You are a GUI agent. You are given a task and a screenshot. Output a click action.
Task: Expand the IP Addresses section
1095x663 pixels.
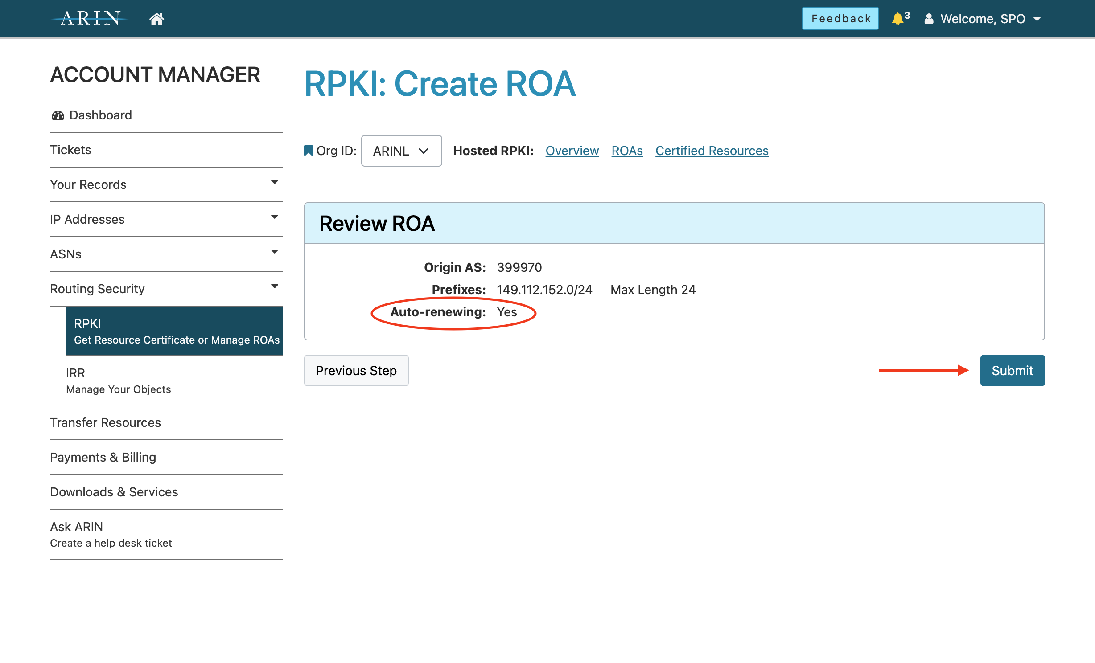coord(166,219)
